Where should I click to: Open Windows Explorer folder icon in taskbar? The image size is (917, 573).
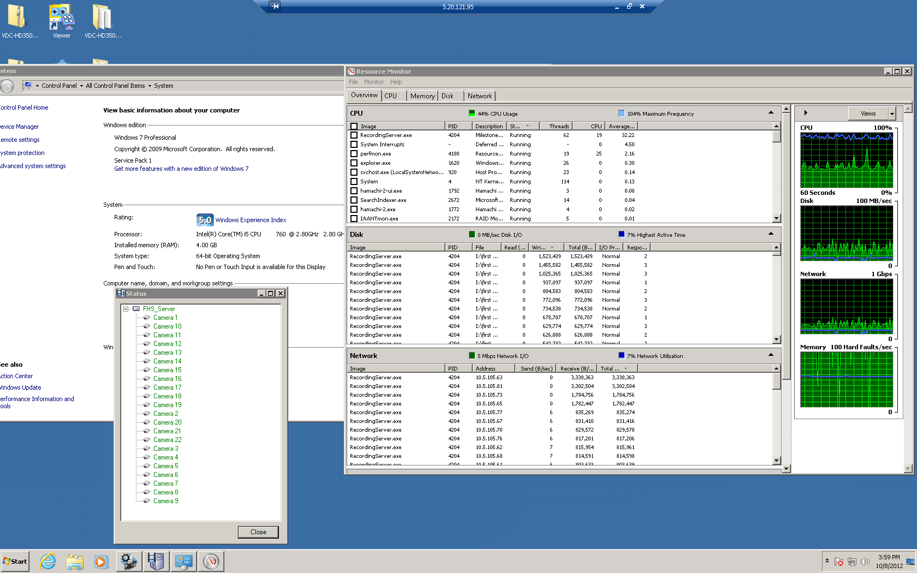[75, 561]
